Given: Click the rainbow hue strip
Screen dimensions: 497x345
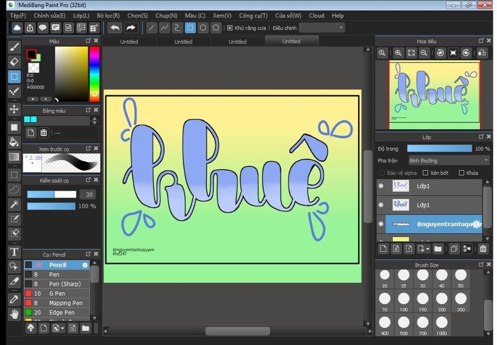Looking at the screenshot, I should point(95,74).
